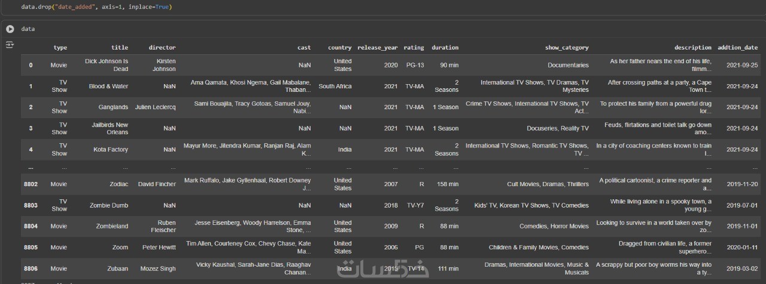
Task: Select title cell 'Blood & Water'
Action: tap(108, 86)
